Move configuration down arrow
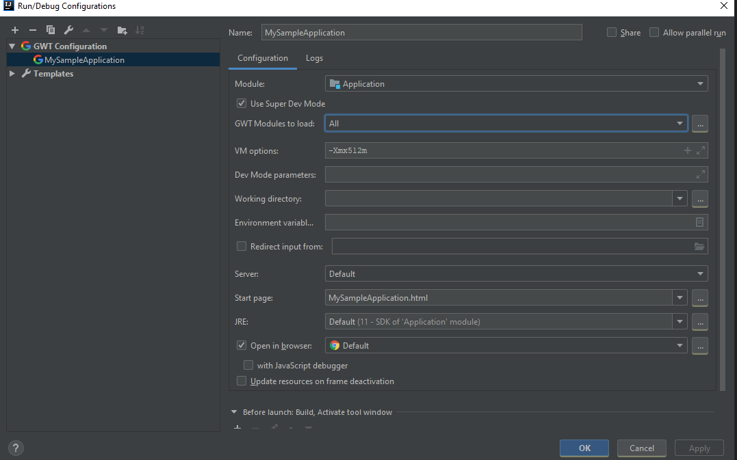 click(104, 30)
